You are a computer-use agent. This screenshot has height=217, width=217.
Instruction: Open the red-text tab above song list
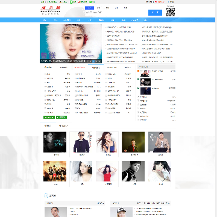point(80,68)
